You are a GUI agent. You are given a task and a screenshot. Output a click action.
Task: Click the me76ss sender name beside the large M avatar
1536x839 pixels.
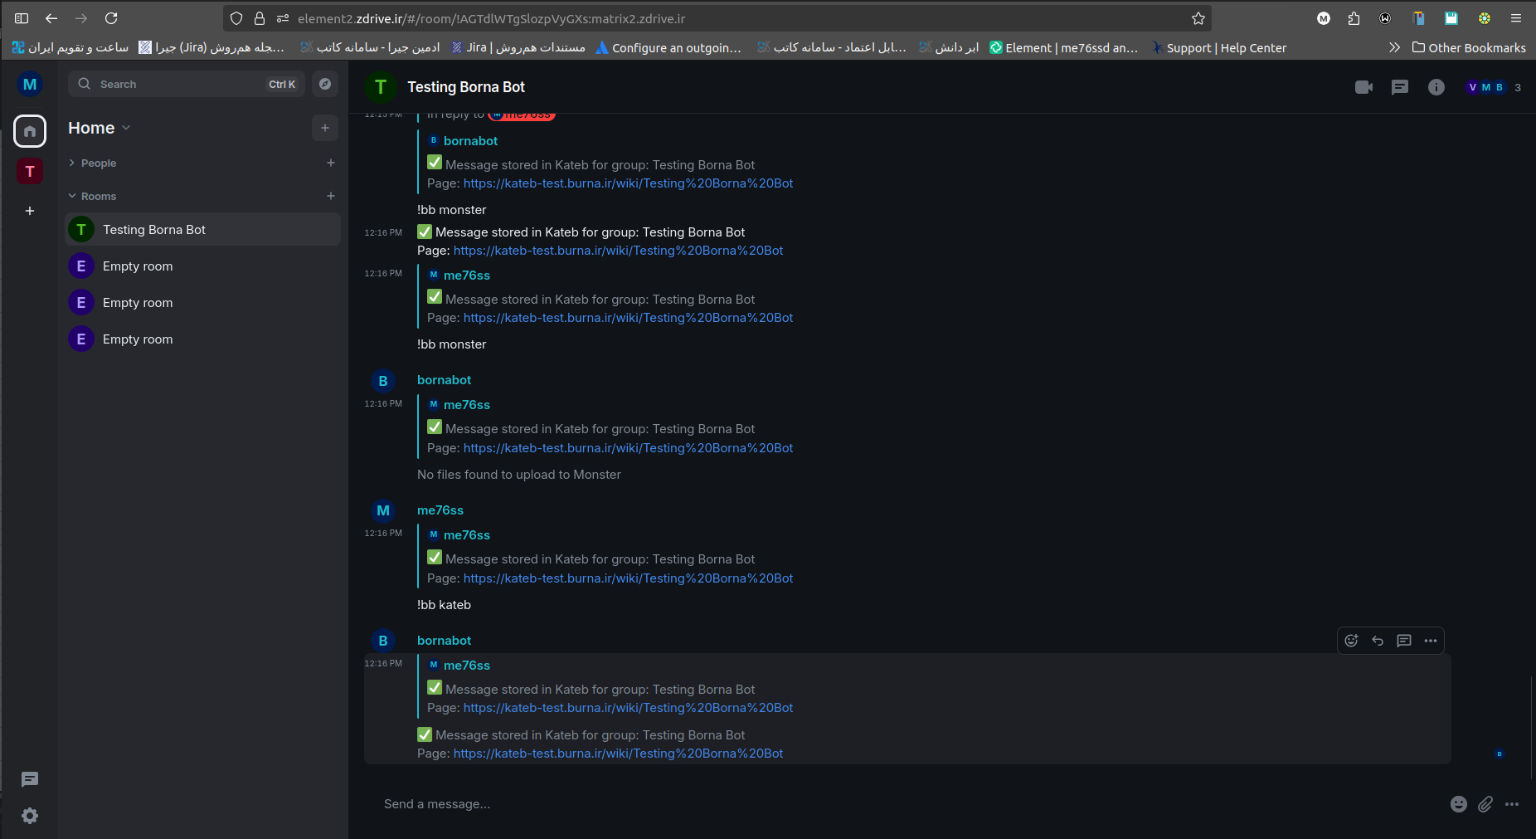click(x=440, y=510)
